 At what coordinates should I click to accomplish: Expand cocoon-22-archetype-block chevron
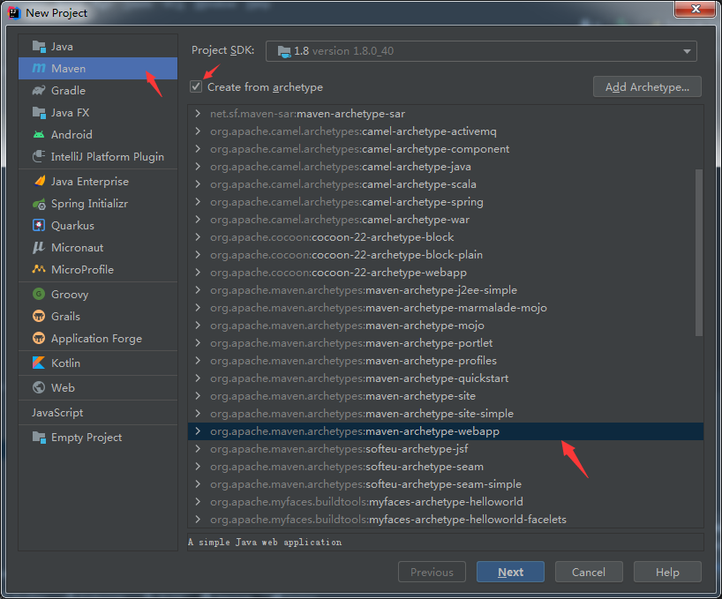point(198,237)
